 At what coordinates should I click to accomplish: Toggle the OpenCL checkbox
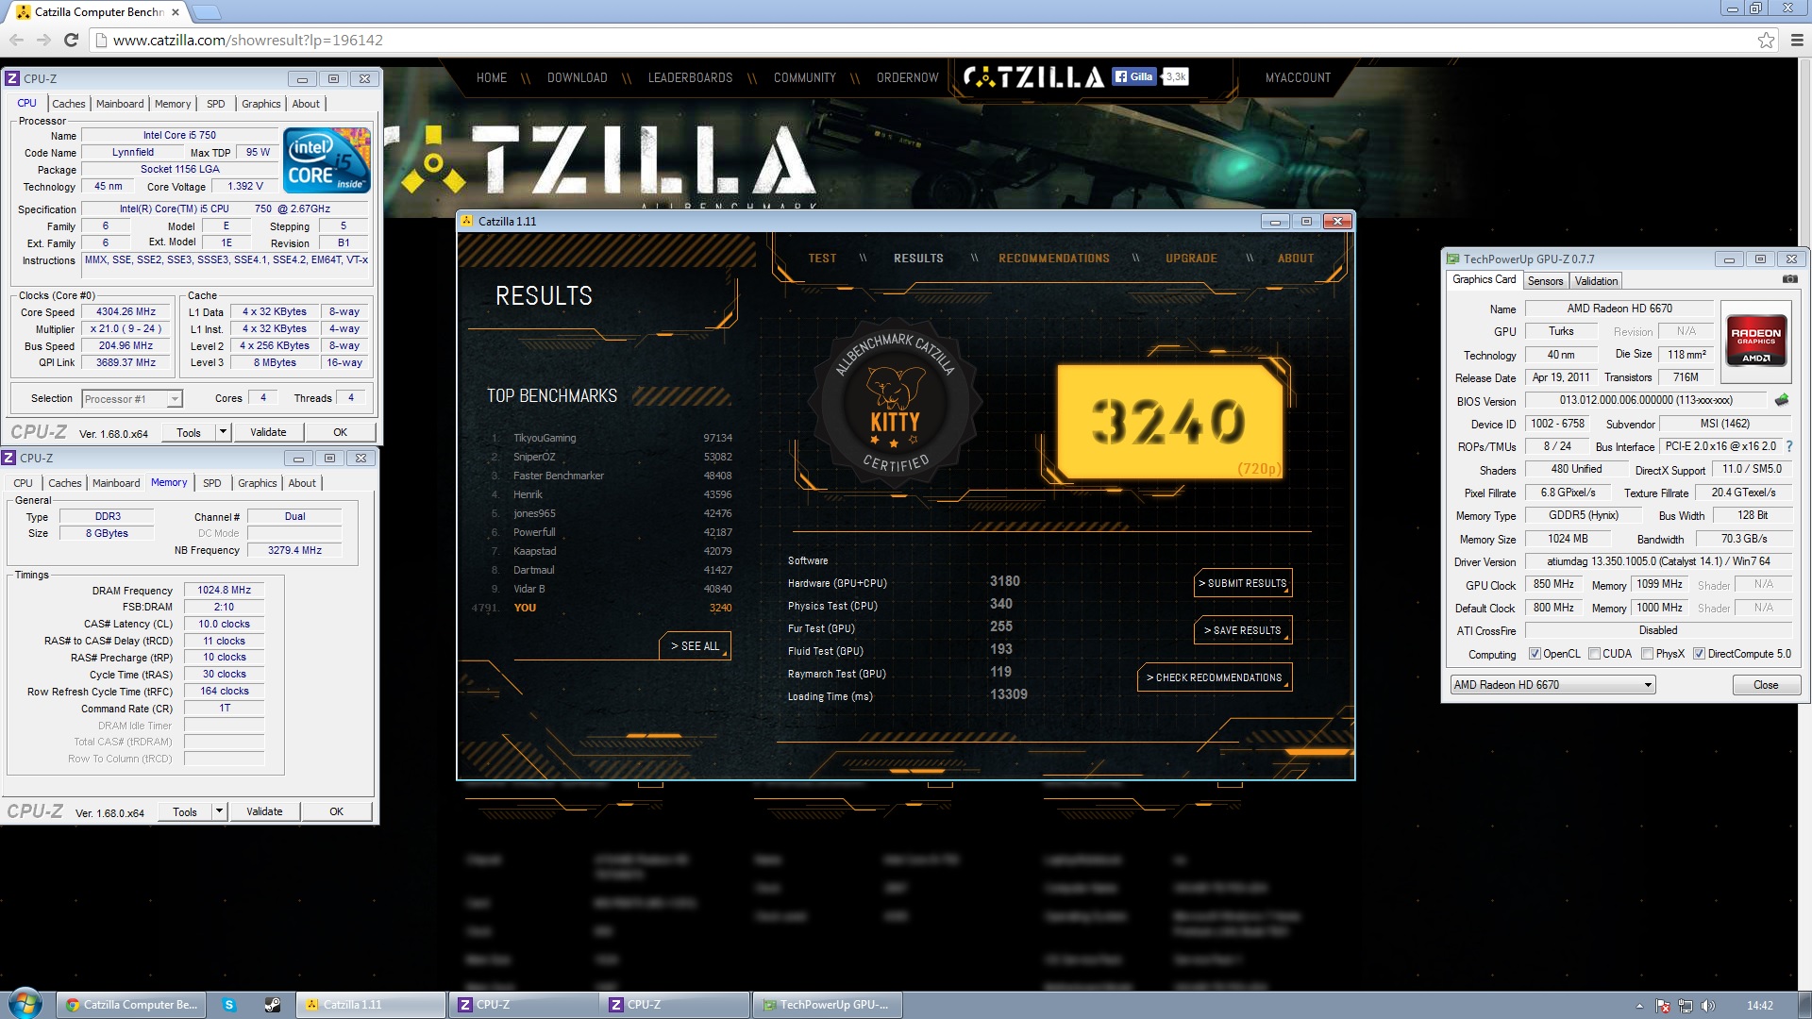click(1535, 654)
